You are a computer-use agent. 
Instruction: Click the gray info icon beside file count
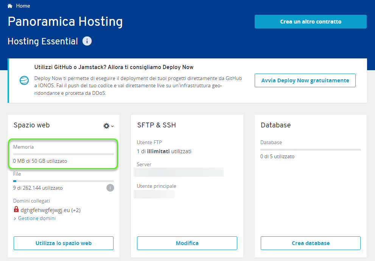[x=110, y=188]
